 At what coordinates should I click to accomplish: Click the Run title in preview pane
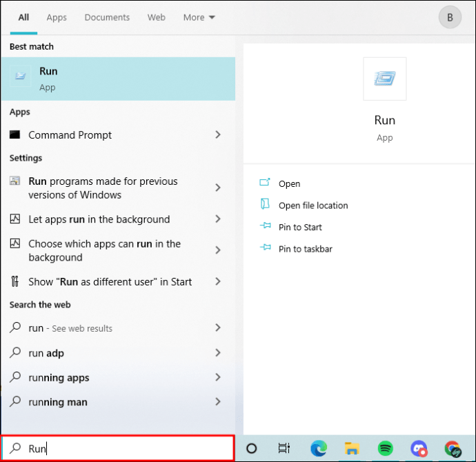(385, 120)
